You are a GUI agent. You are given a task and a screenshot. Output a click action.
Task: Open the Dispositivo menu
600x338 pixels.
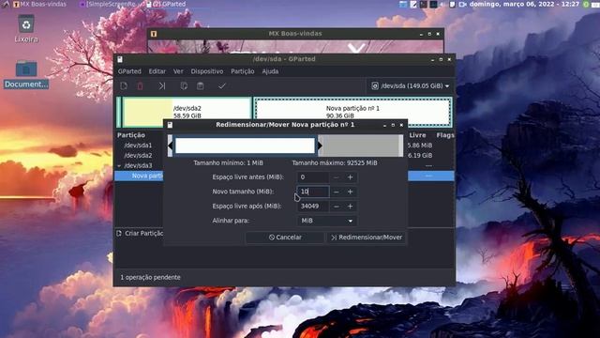(207, 71)
